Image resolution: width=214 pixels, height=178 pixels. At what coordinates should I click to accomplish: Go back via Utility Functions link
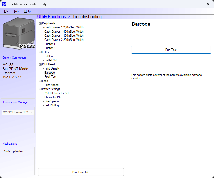coord(54,17)
